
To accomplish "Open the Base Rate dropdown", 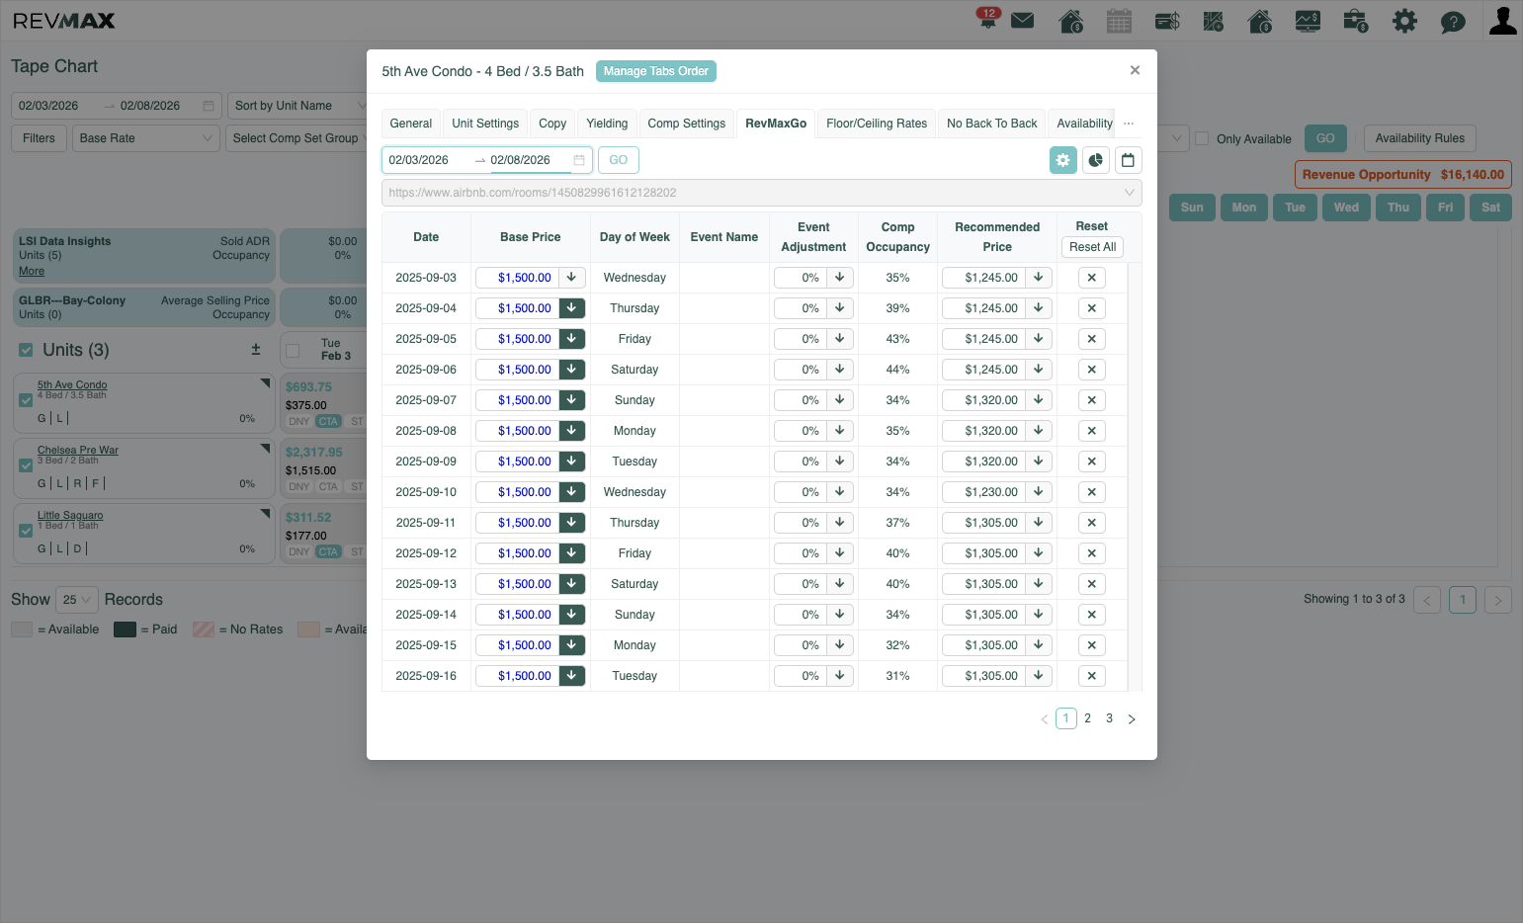I will (146, 138).
